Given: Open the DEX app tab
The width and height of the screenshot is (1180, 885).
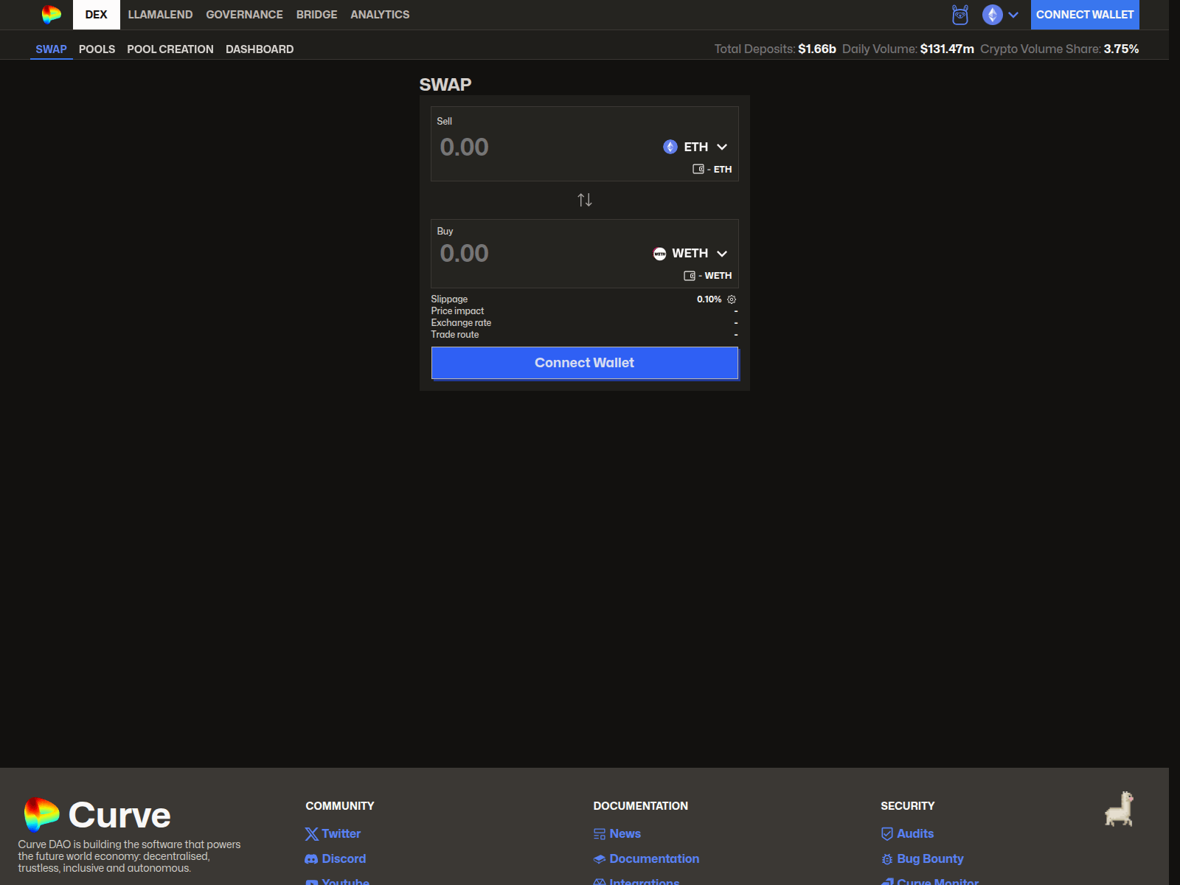Looking at the screenshot, I should click(96, 15).
